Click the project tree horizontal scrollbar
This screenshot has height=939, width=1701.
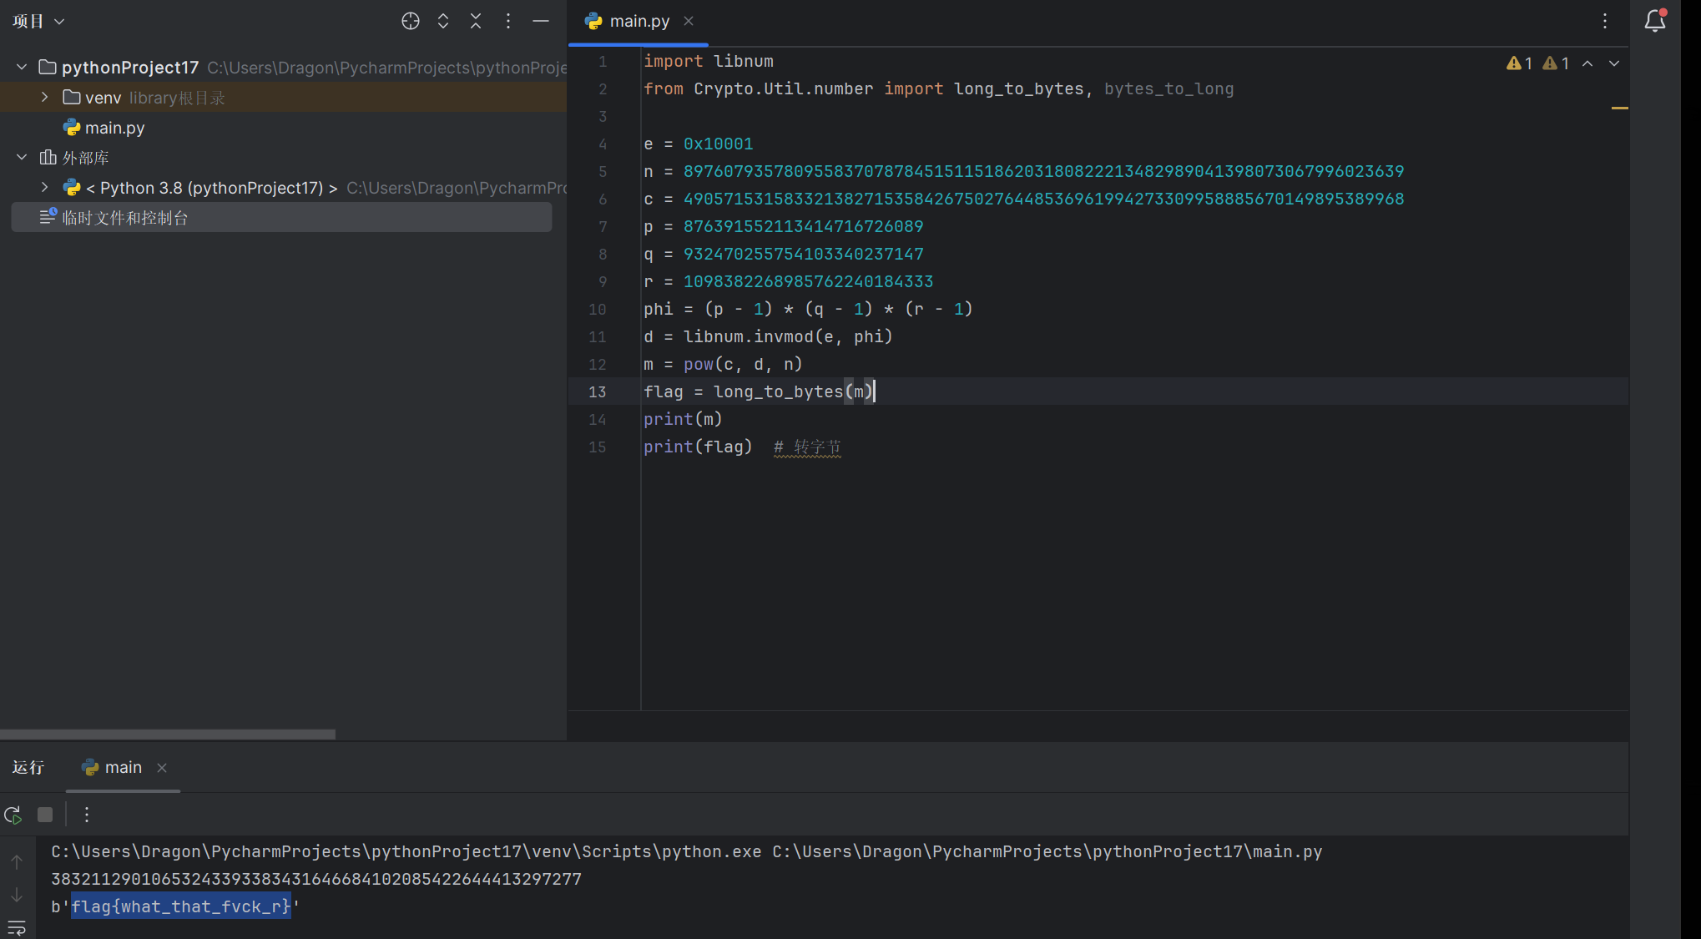point(167,735)
